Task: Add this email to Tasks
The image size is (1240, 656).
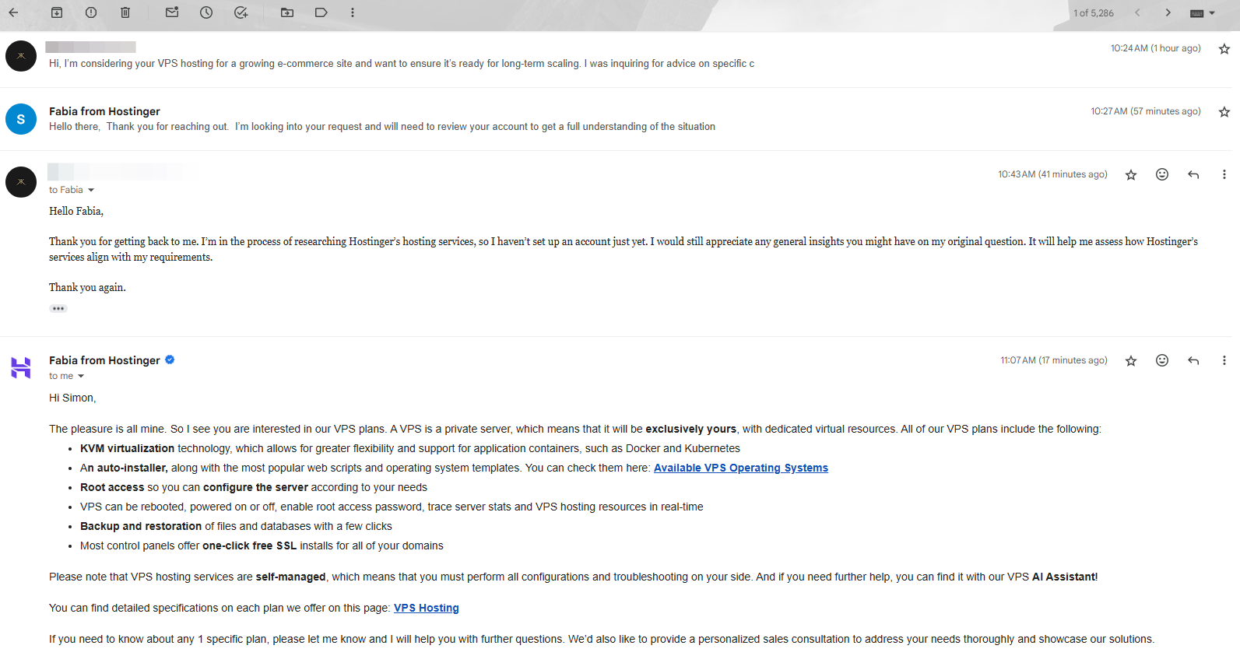Action: point(241,12)
